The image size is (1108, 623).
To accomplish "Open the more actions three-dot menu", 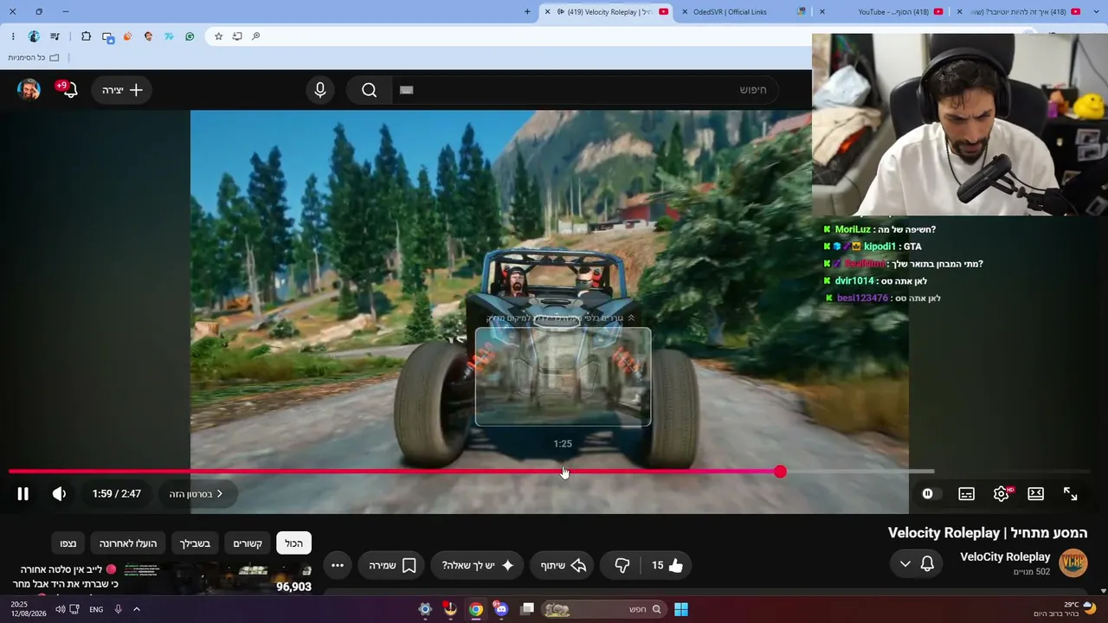I will (338, 565).
